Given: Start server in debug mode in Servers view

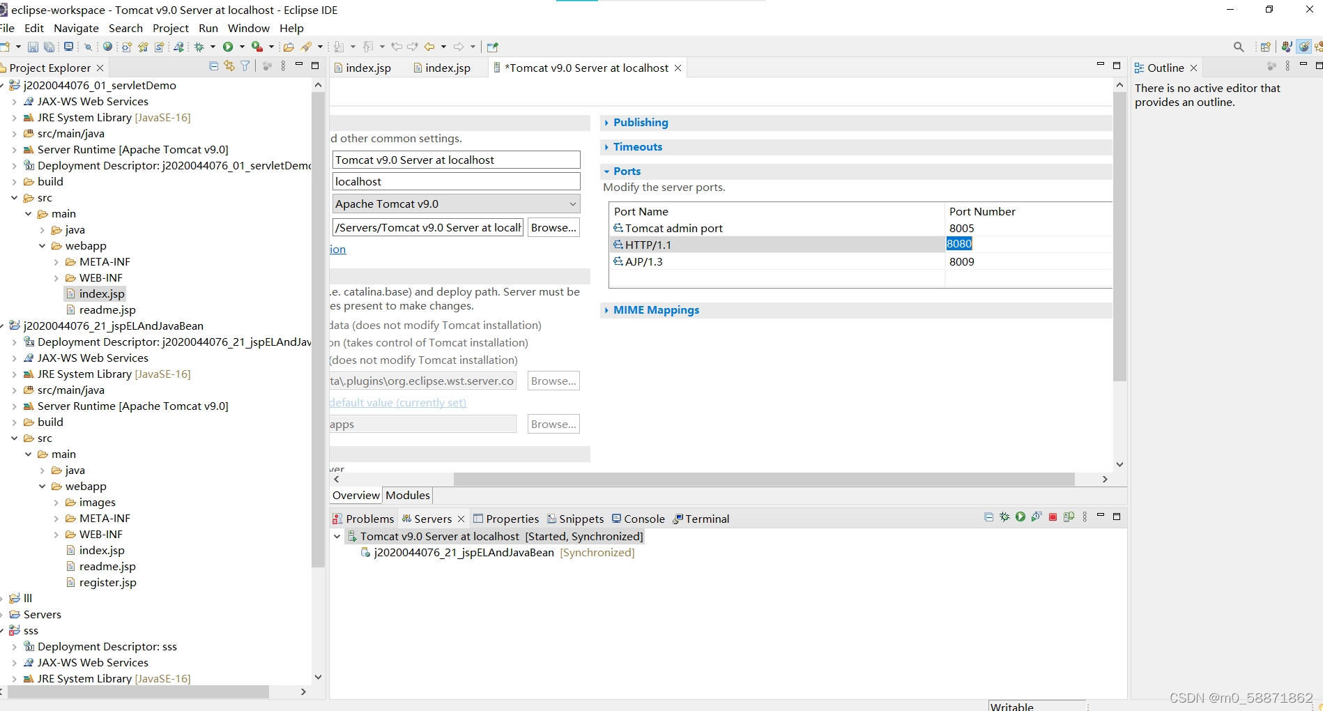Looking at the screenshot, I should 1004,517.
